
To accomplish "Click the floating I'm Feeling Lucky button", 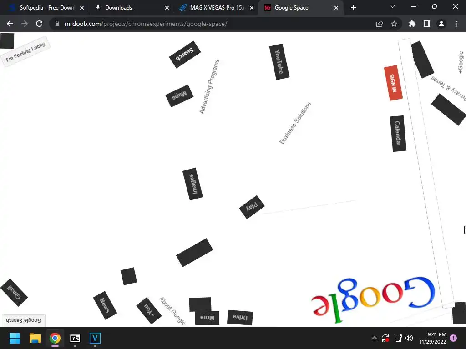I will (25, 52).
